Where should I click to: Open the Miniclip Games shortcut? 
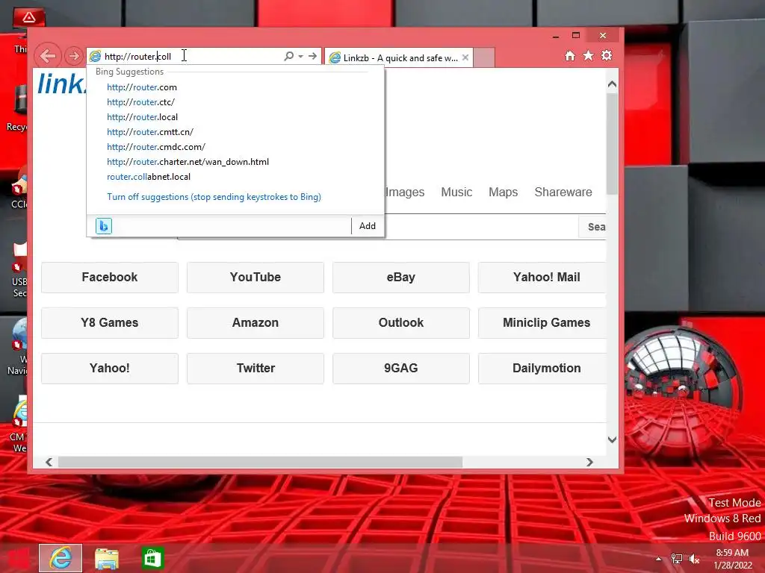(x=542, y=322)
